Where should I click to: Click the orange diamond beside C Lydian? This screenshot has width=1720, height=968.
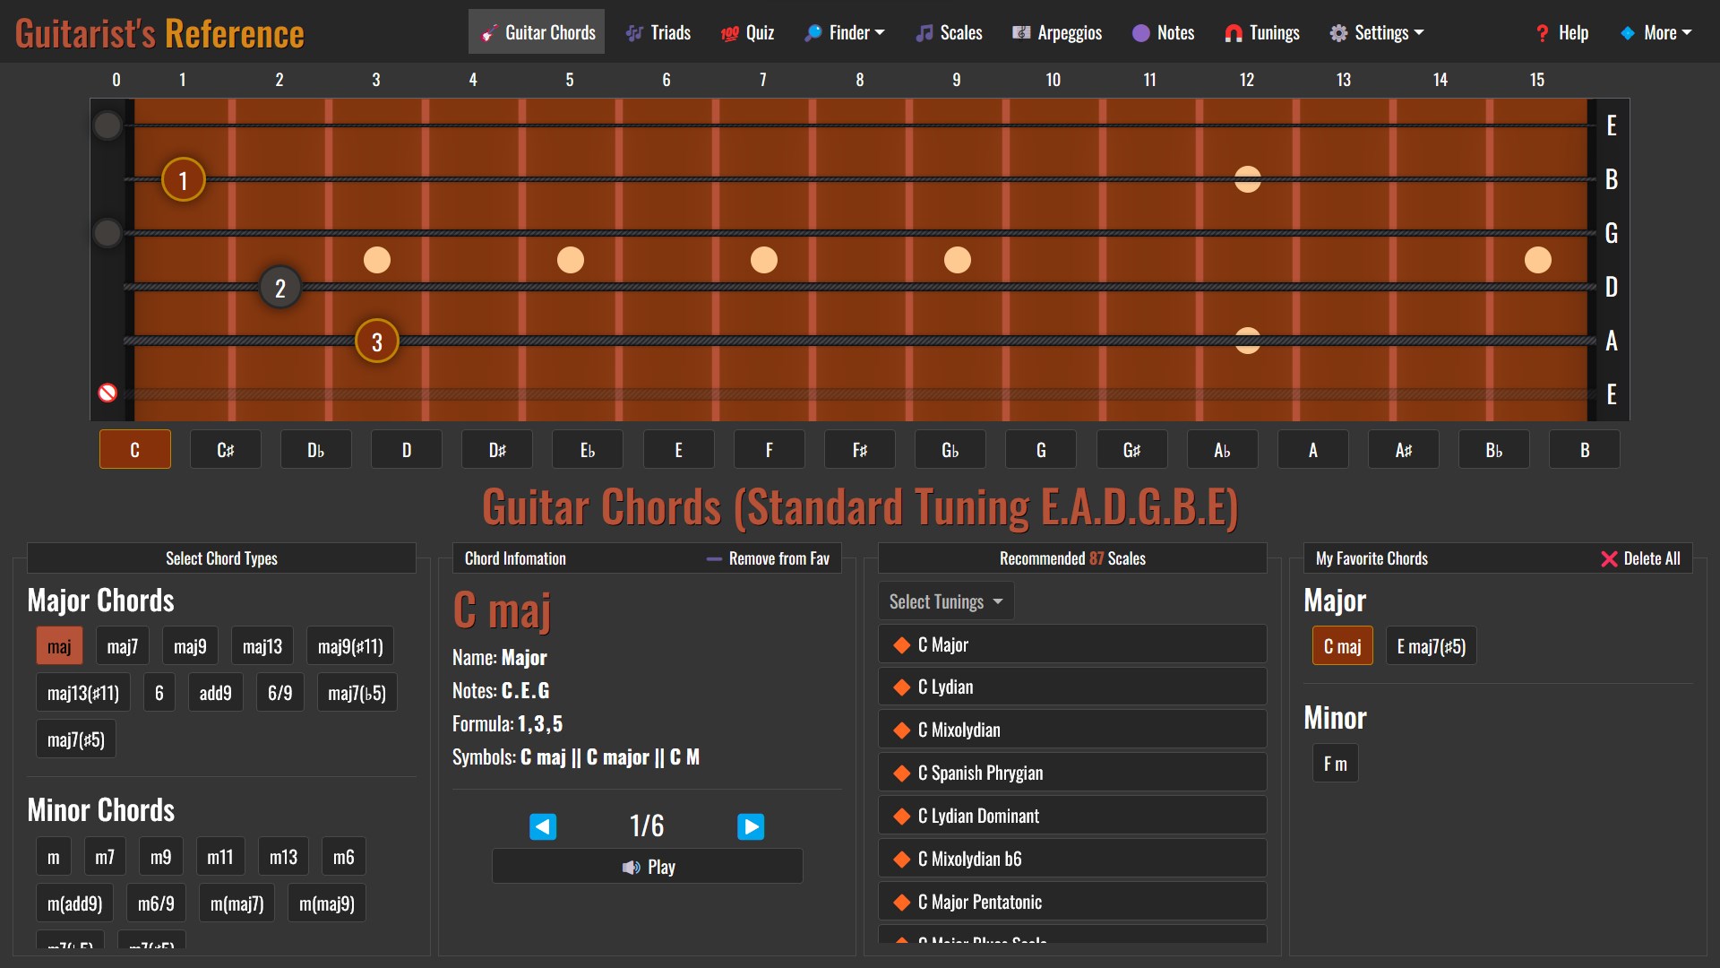click(902, 687)
